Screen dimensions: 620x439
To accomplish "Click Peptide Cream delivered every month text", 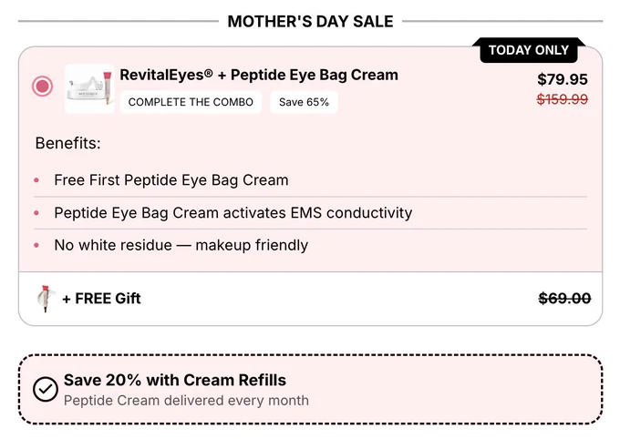I will coord(186,400).
